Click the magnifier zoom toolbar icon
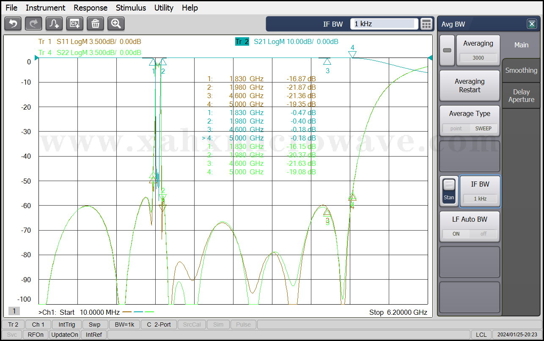The width and height of the screenshot is (544, 341). coord(116,24)
